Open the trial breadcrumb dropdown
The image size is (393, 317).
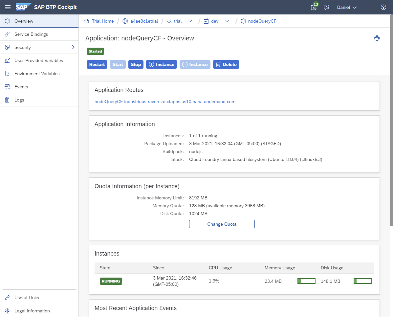(190, 21)
